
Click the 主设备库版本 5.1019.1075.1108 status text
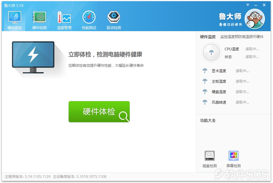79,177
